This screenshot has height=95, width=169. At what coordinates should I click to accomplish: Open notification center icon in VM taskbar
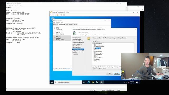(137, 82)
